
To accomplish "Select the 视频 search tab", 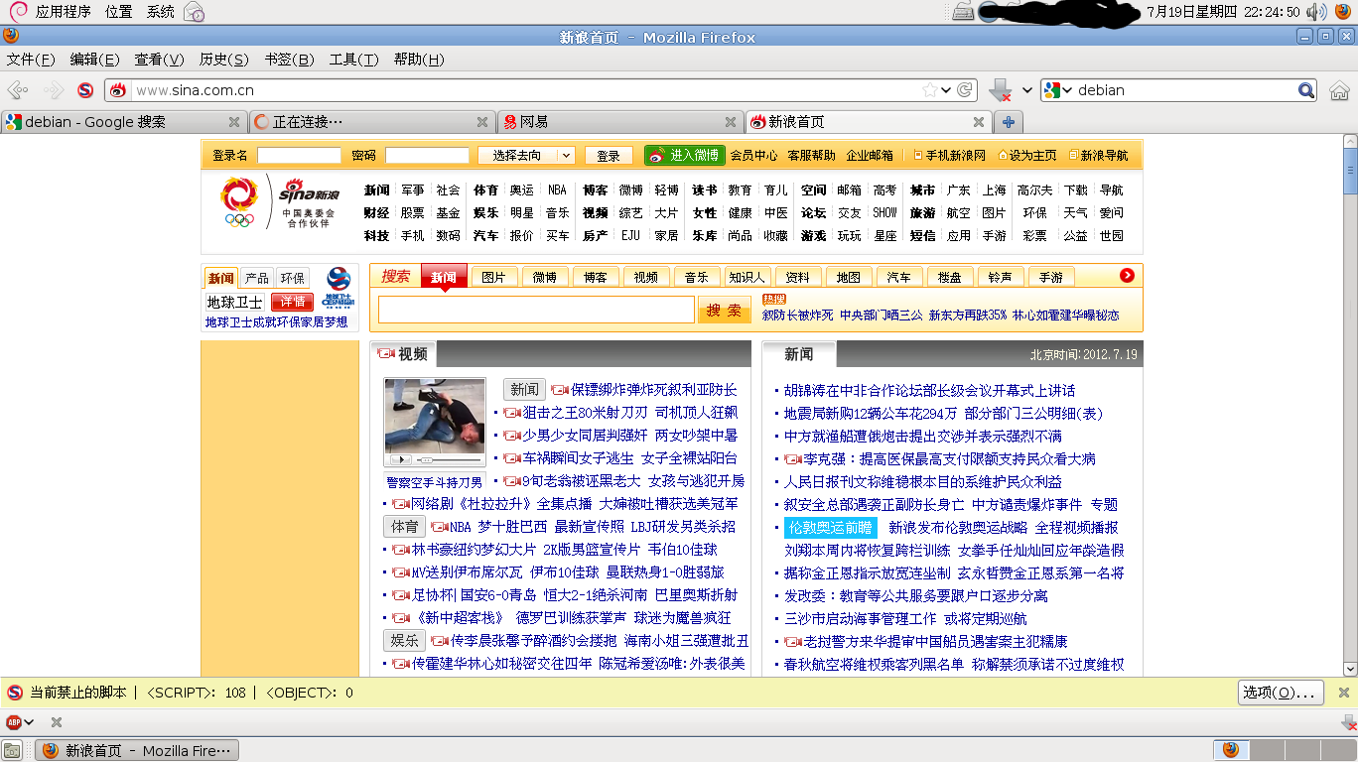I will point(645,277).
